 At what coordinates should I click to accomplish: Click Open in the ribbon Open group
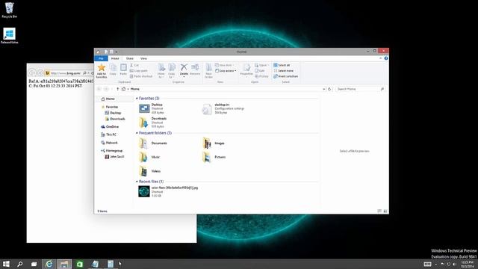(262, 65)
